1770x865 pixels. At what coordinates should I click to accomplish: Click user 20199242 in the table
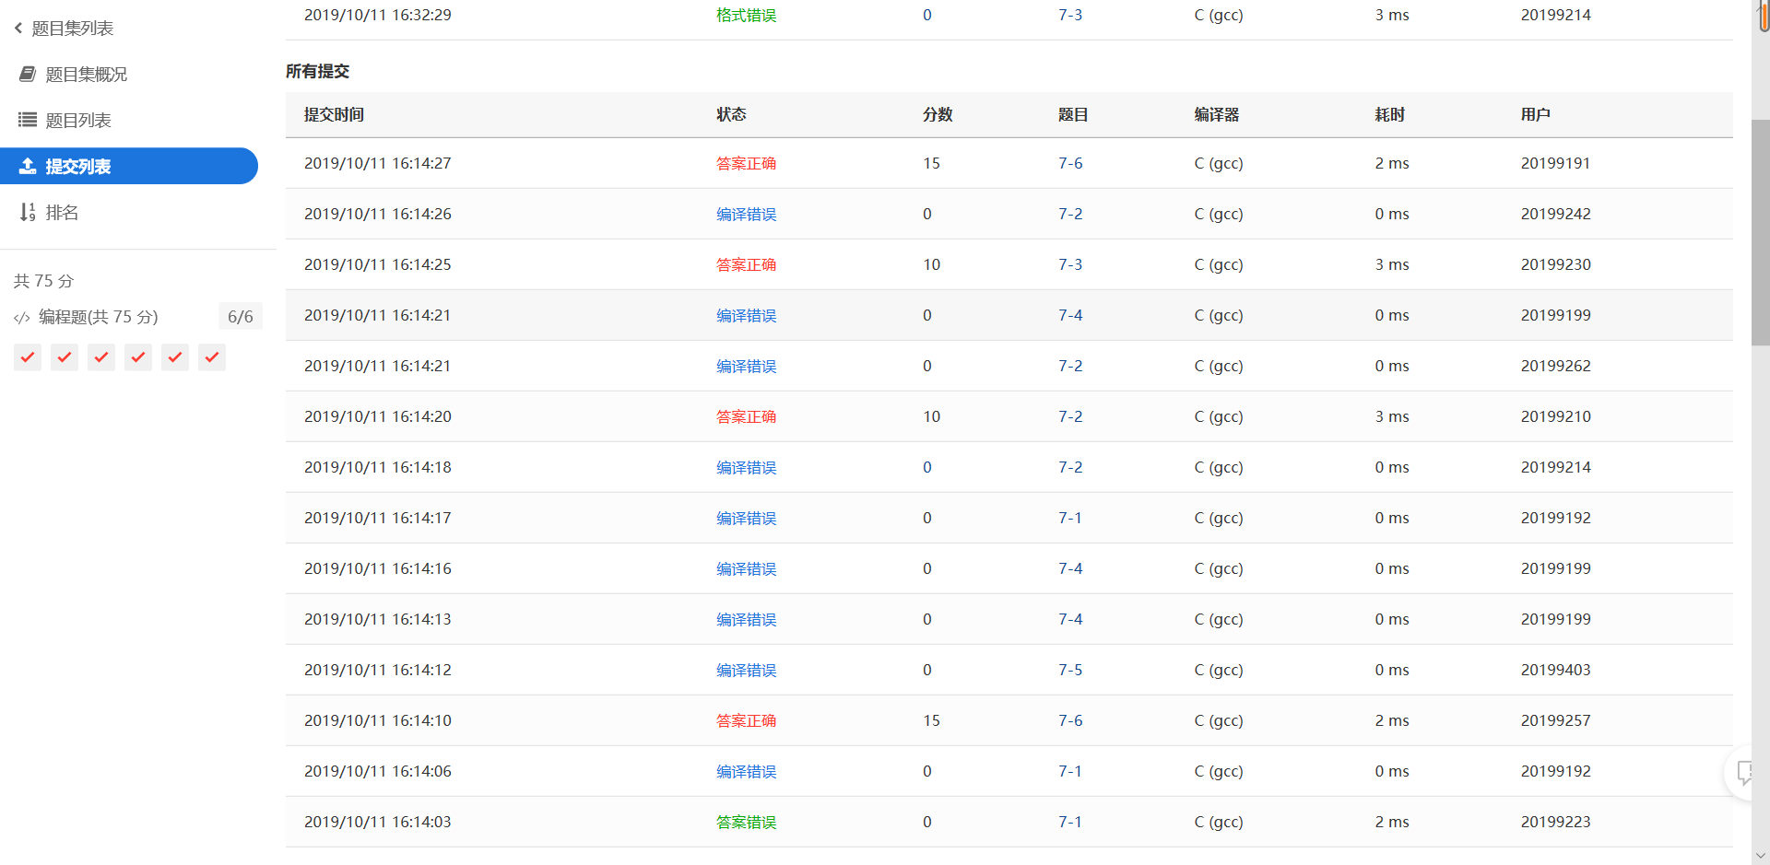(1556, 214)
